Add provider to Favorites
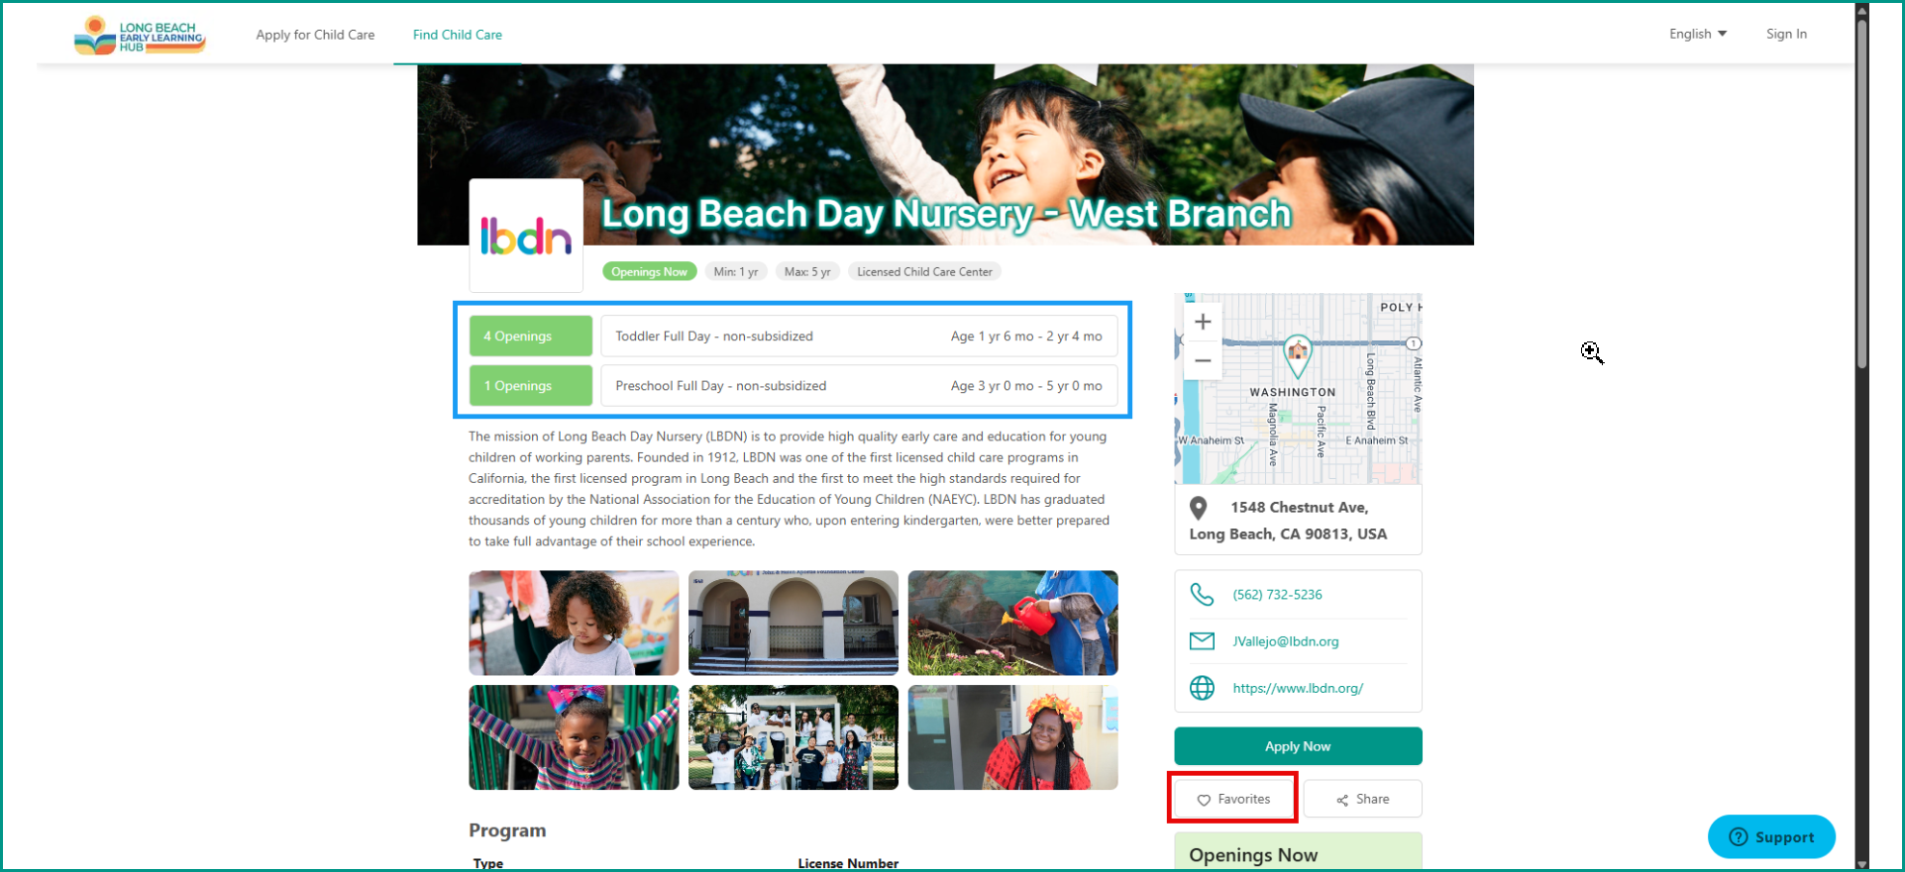 (1233, 799)
